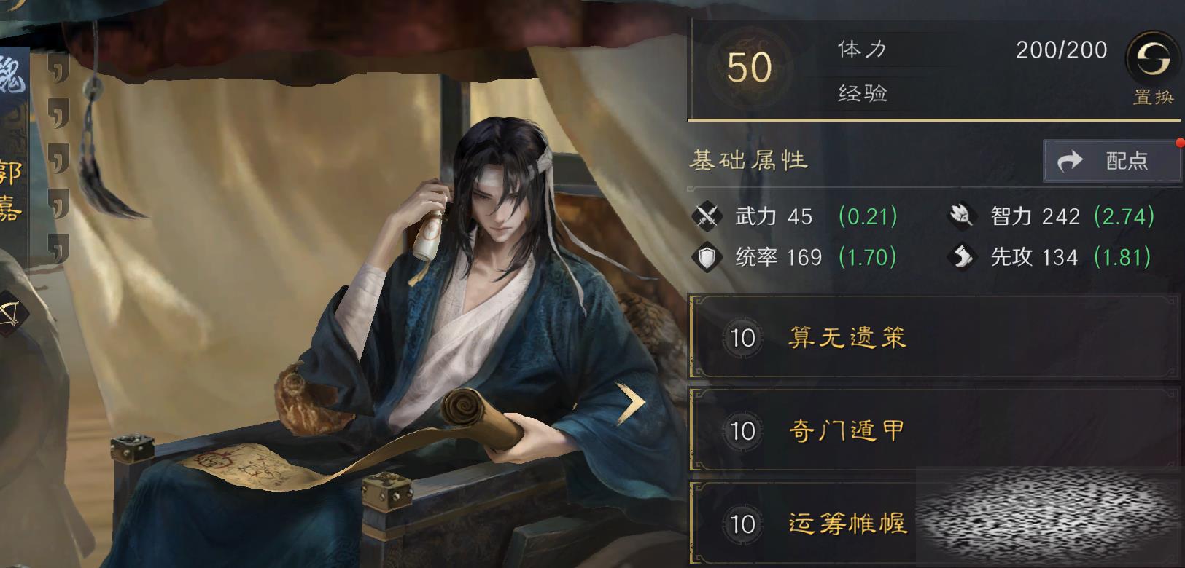Tap the level 10 badge beside 算无遗策
The height and width of the screenshot is (568, 1185).
pos(742,338)
